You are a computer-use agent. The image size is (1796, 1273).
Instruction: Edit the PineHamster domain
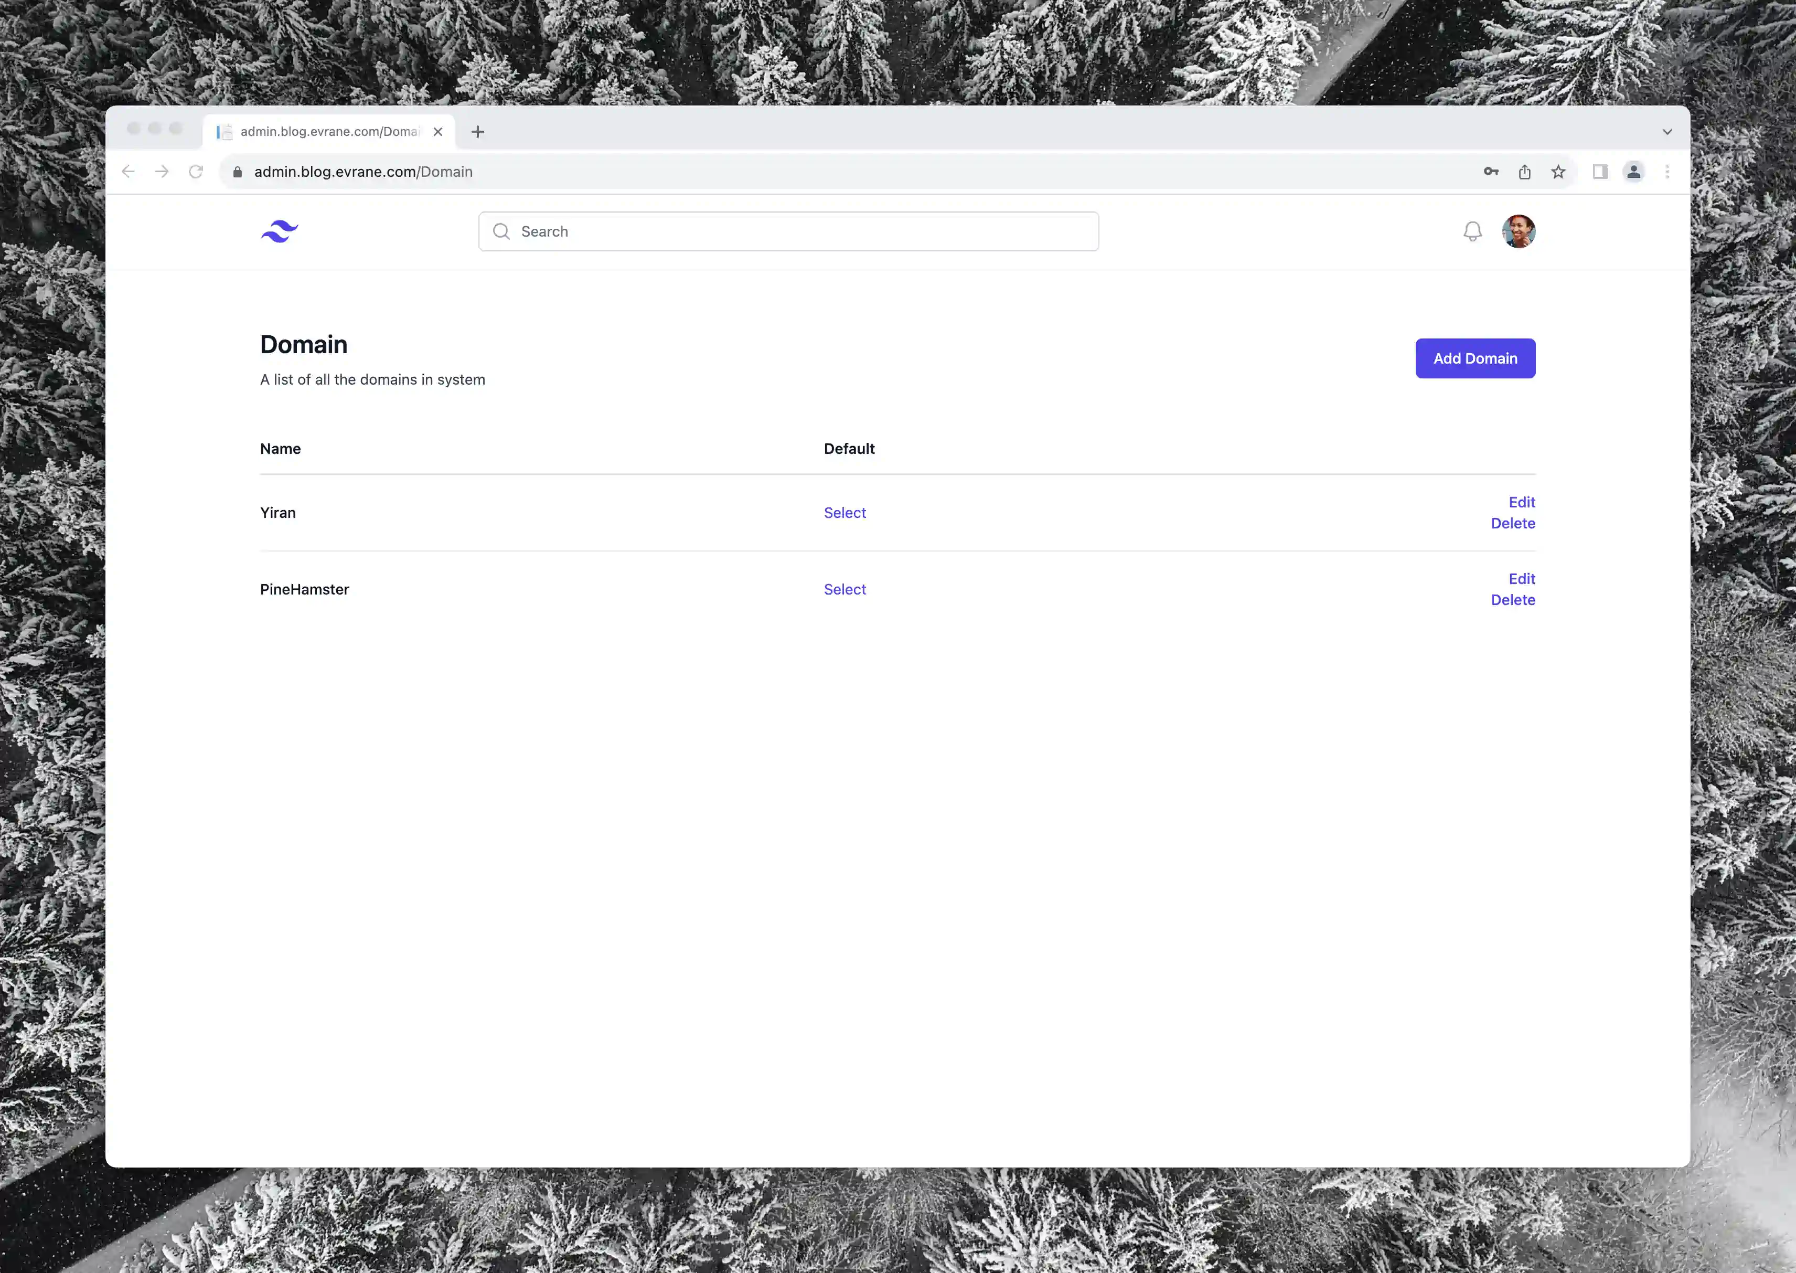pos(1521,578)
